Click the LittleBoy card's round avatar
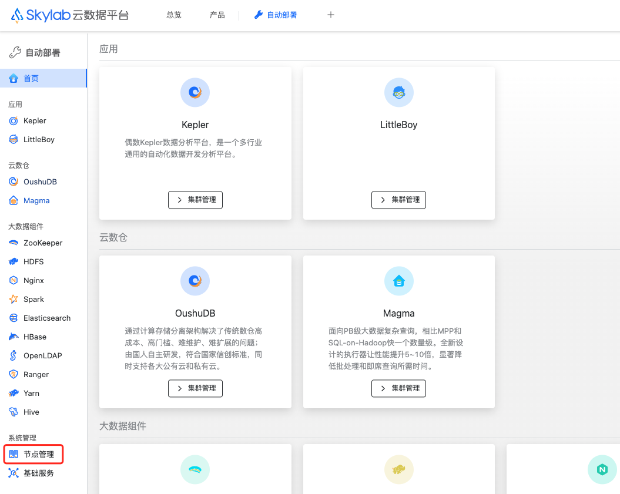Viewport: 620px width, 494px height. point(398,92)
